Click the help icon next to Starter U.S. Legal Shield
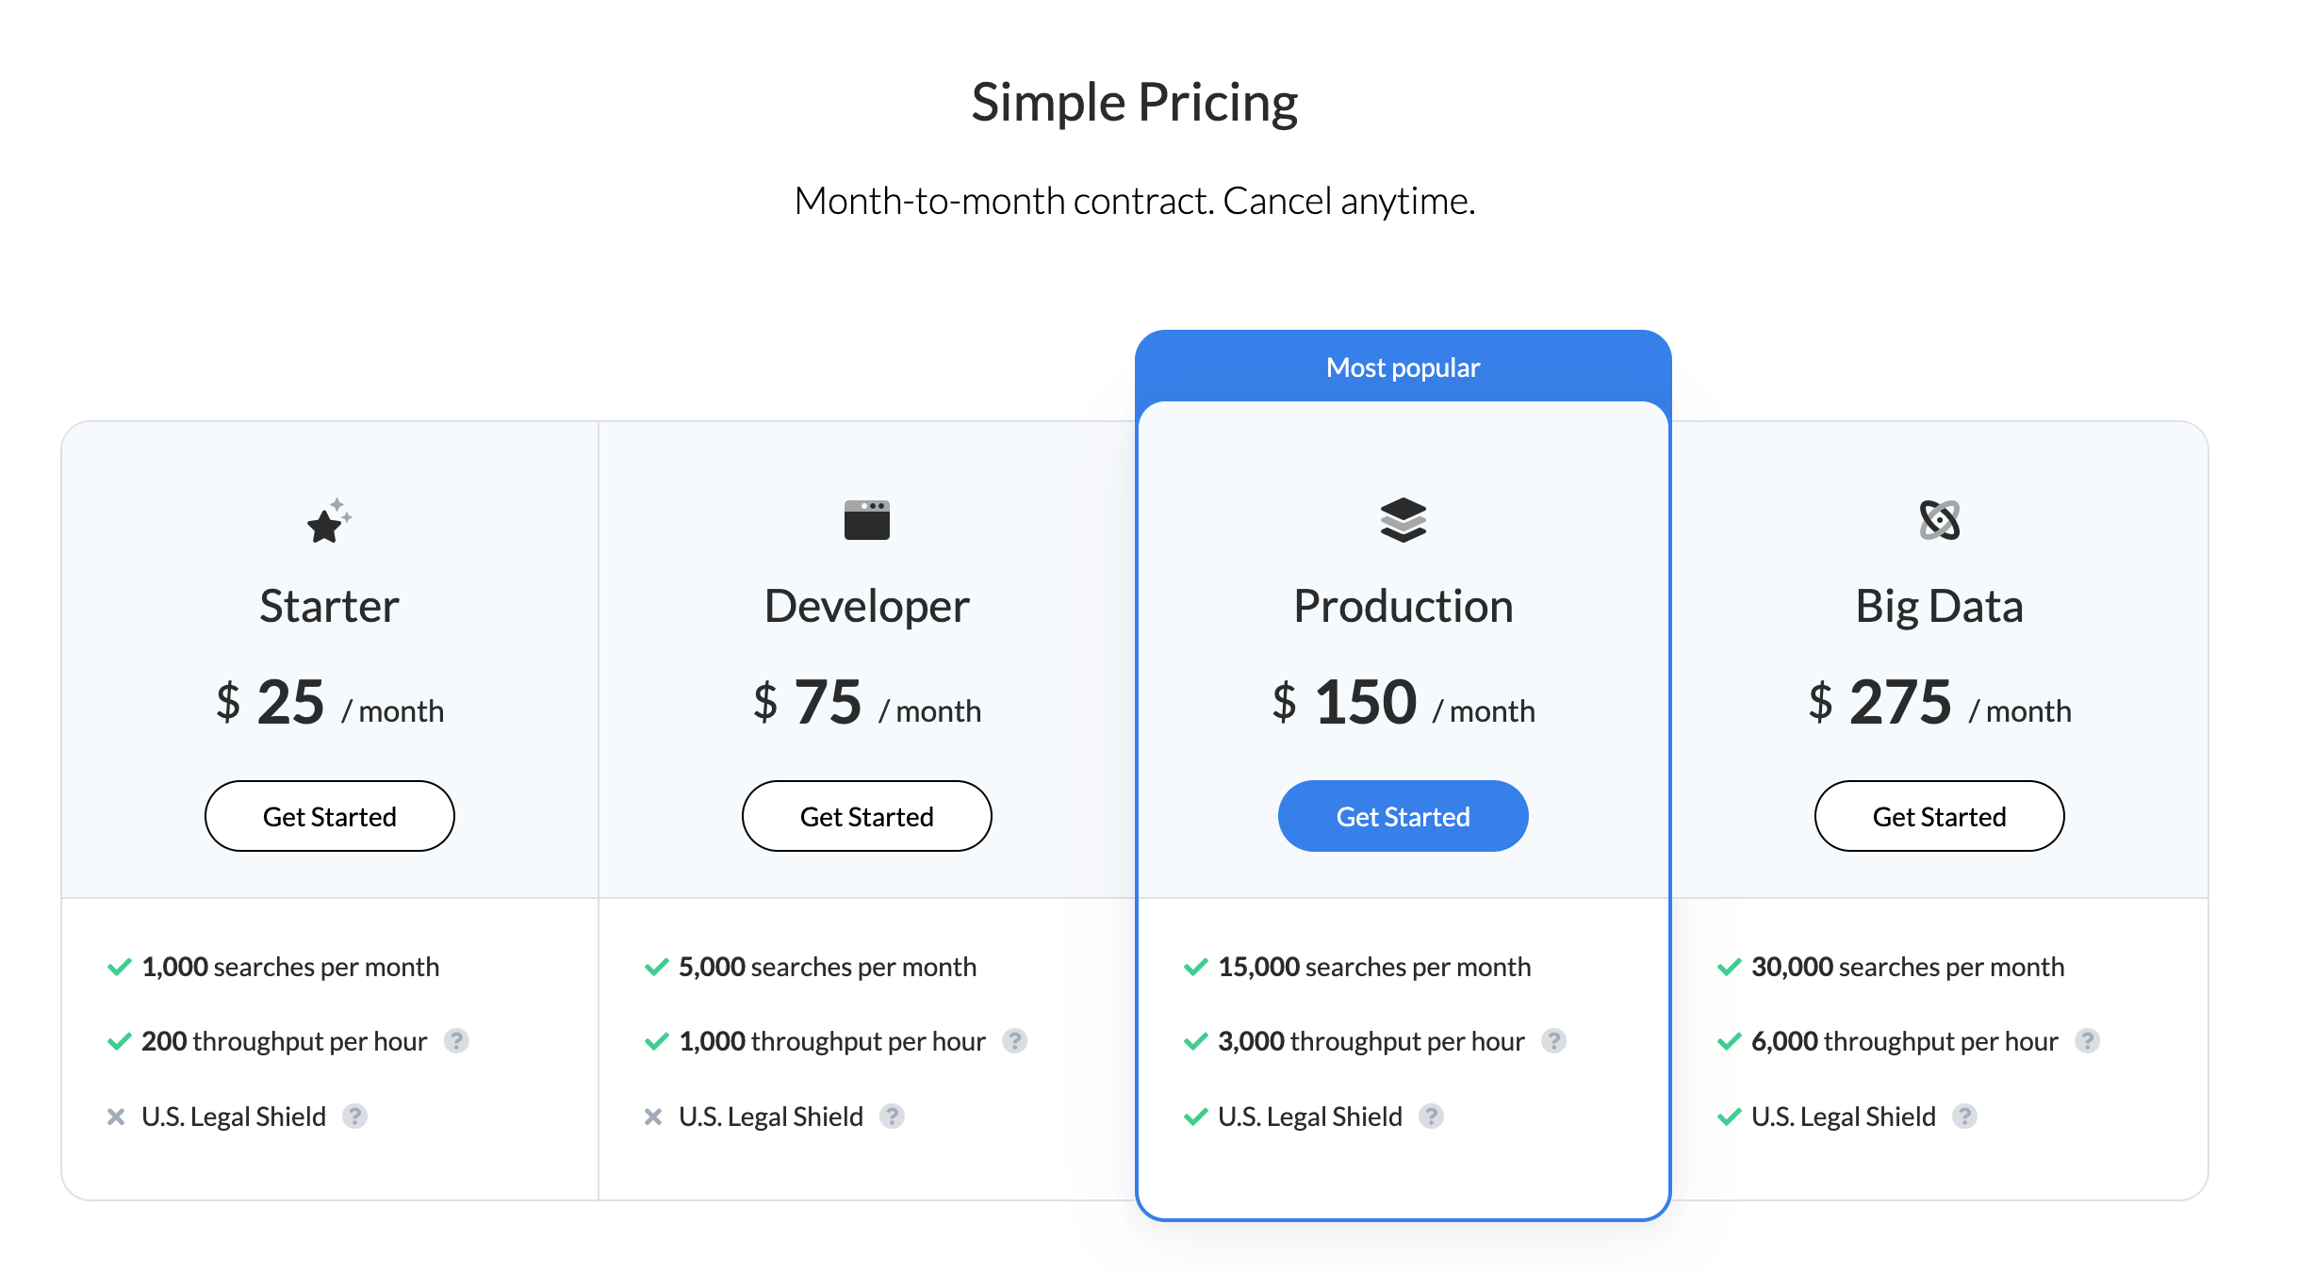Image resolution: width=2298 pixels, height=1272 pixels. (x=355, y=1117)
